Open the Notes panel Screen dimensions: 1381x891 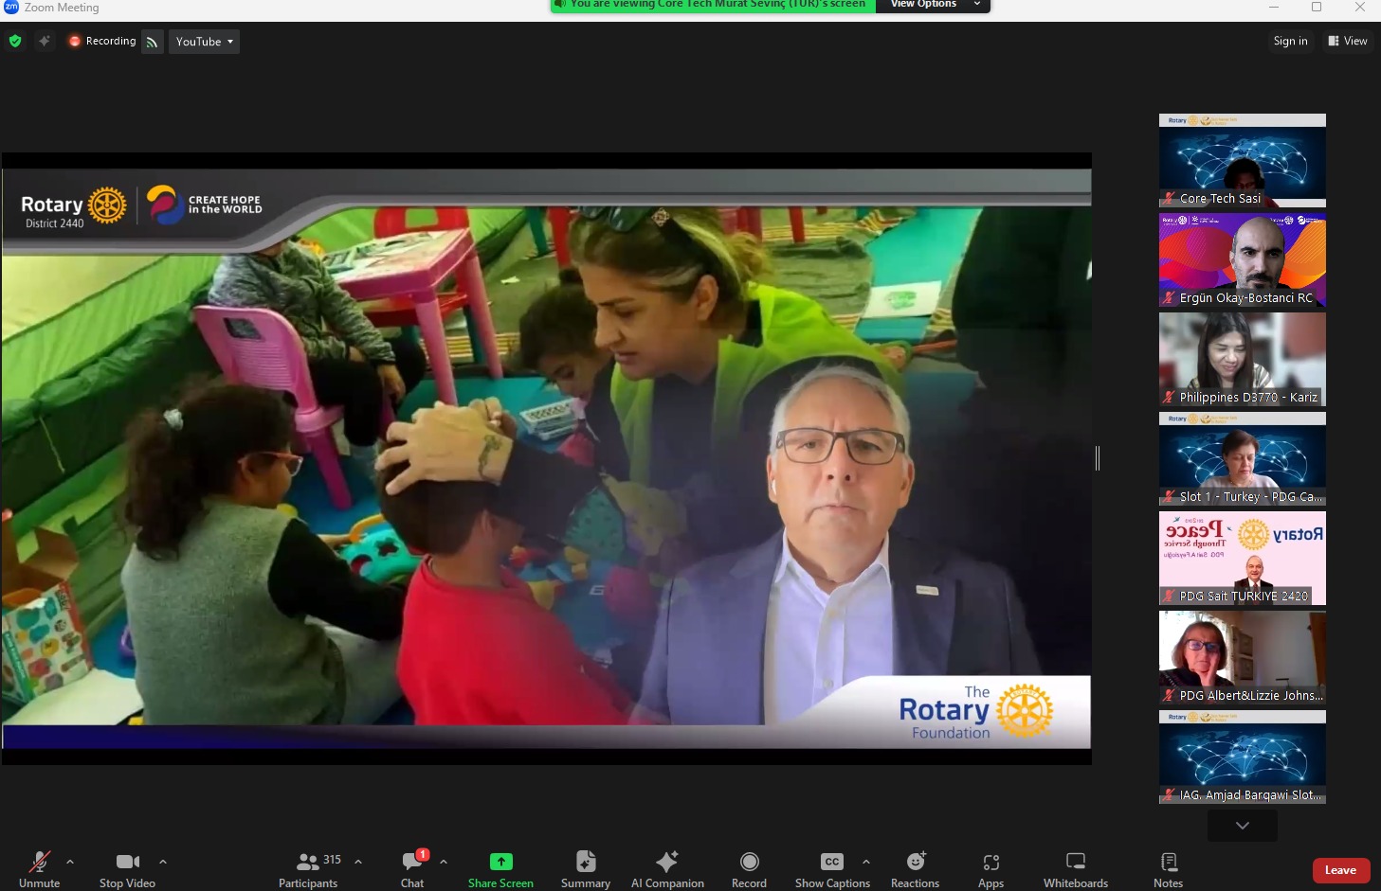[x=1168, y=868]
